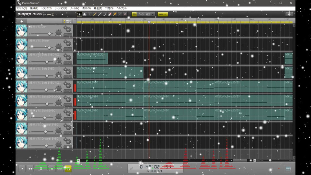The image size is (311, 175).
Task: Open the 再生(T) menu
Action: point(98,8)
